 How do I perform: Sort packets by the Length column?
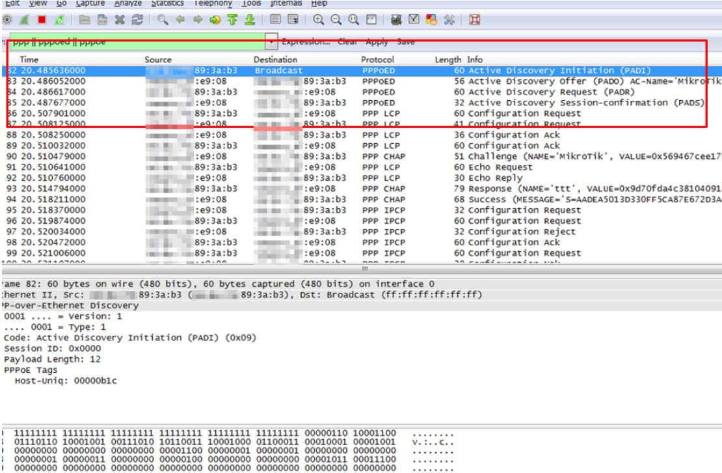448,60
